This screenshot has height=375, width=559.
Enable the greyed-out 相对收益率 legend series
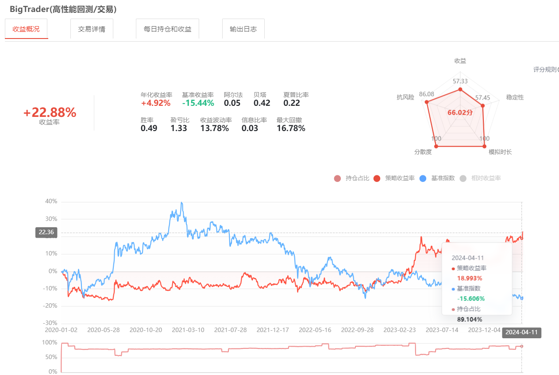tap(481, 178)
